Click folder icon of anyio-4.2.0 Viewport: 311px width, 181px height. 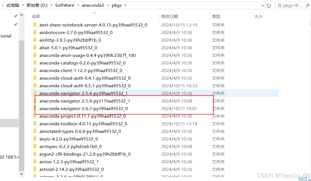tap(35, 139)
